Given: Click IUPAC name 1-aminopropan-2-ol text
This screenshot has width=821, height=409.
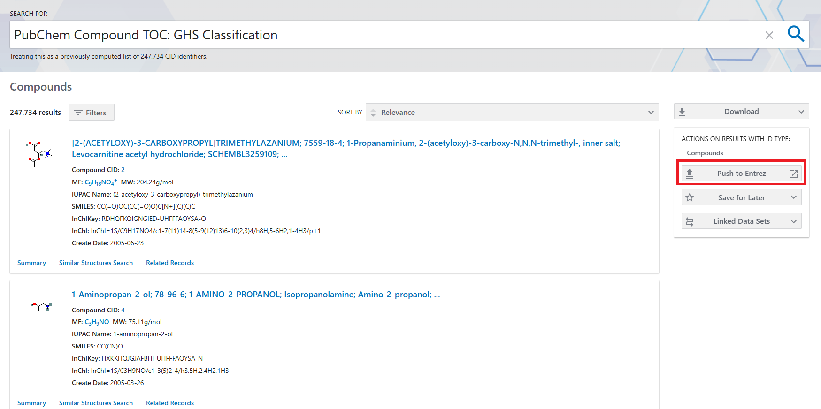Looking at the screenshot, I should click(143, 334).
